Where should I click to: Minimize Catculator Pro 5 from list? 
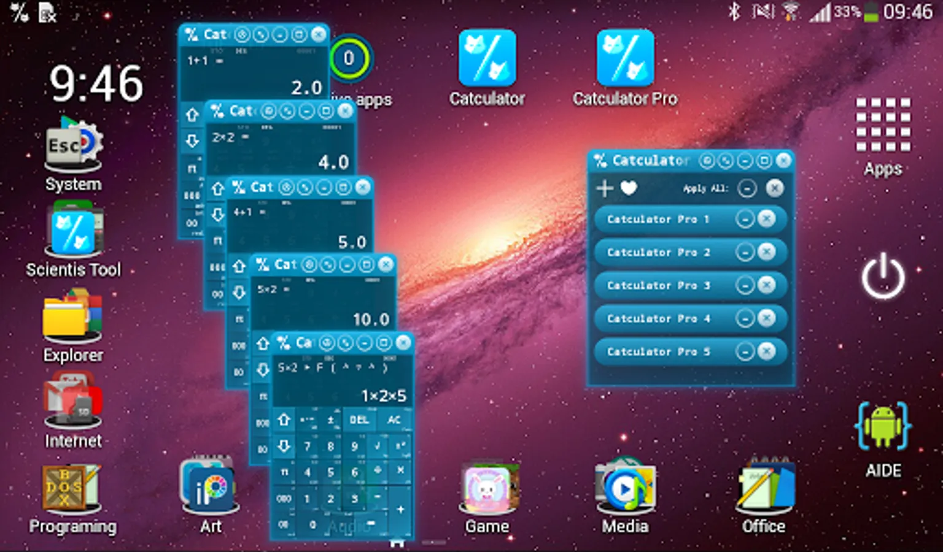tap(745, 351)
